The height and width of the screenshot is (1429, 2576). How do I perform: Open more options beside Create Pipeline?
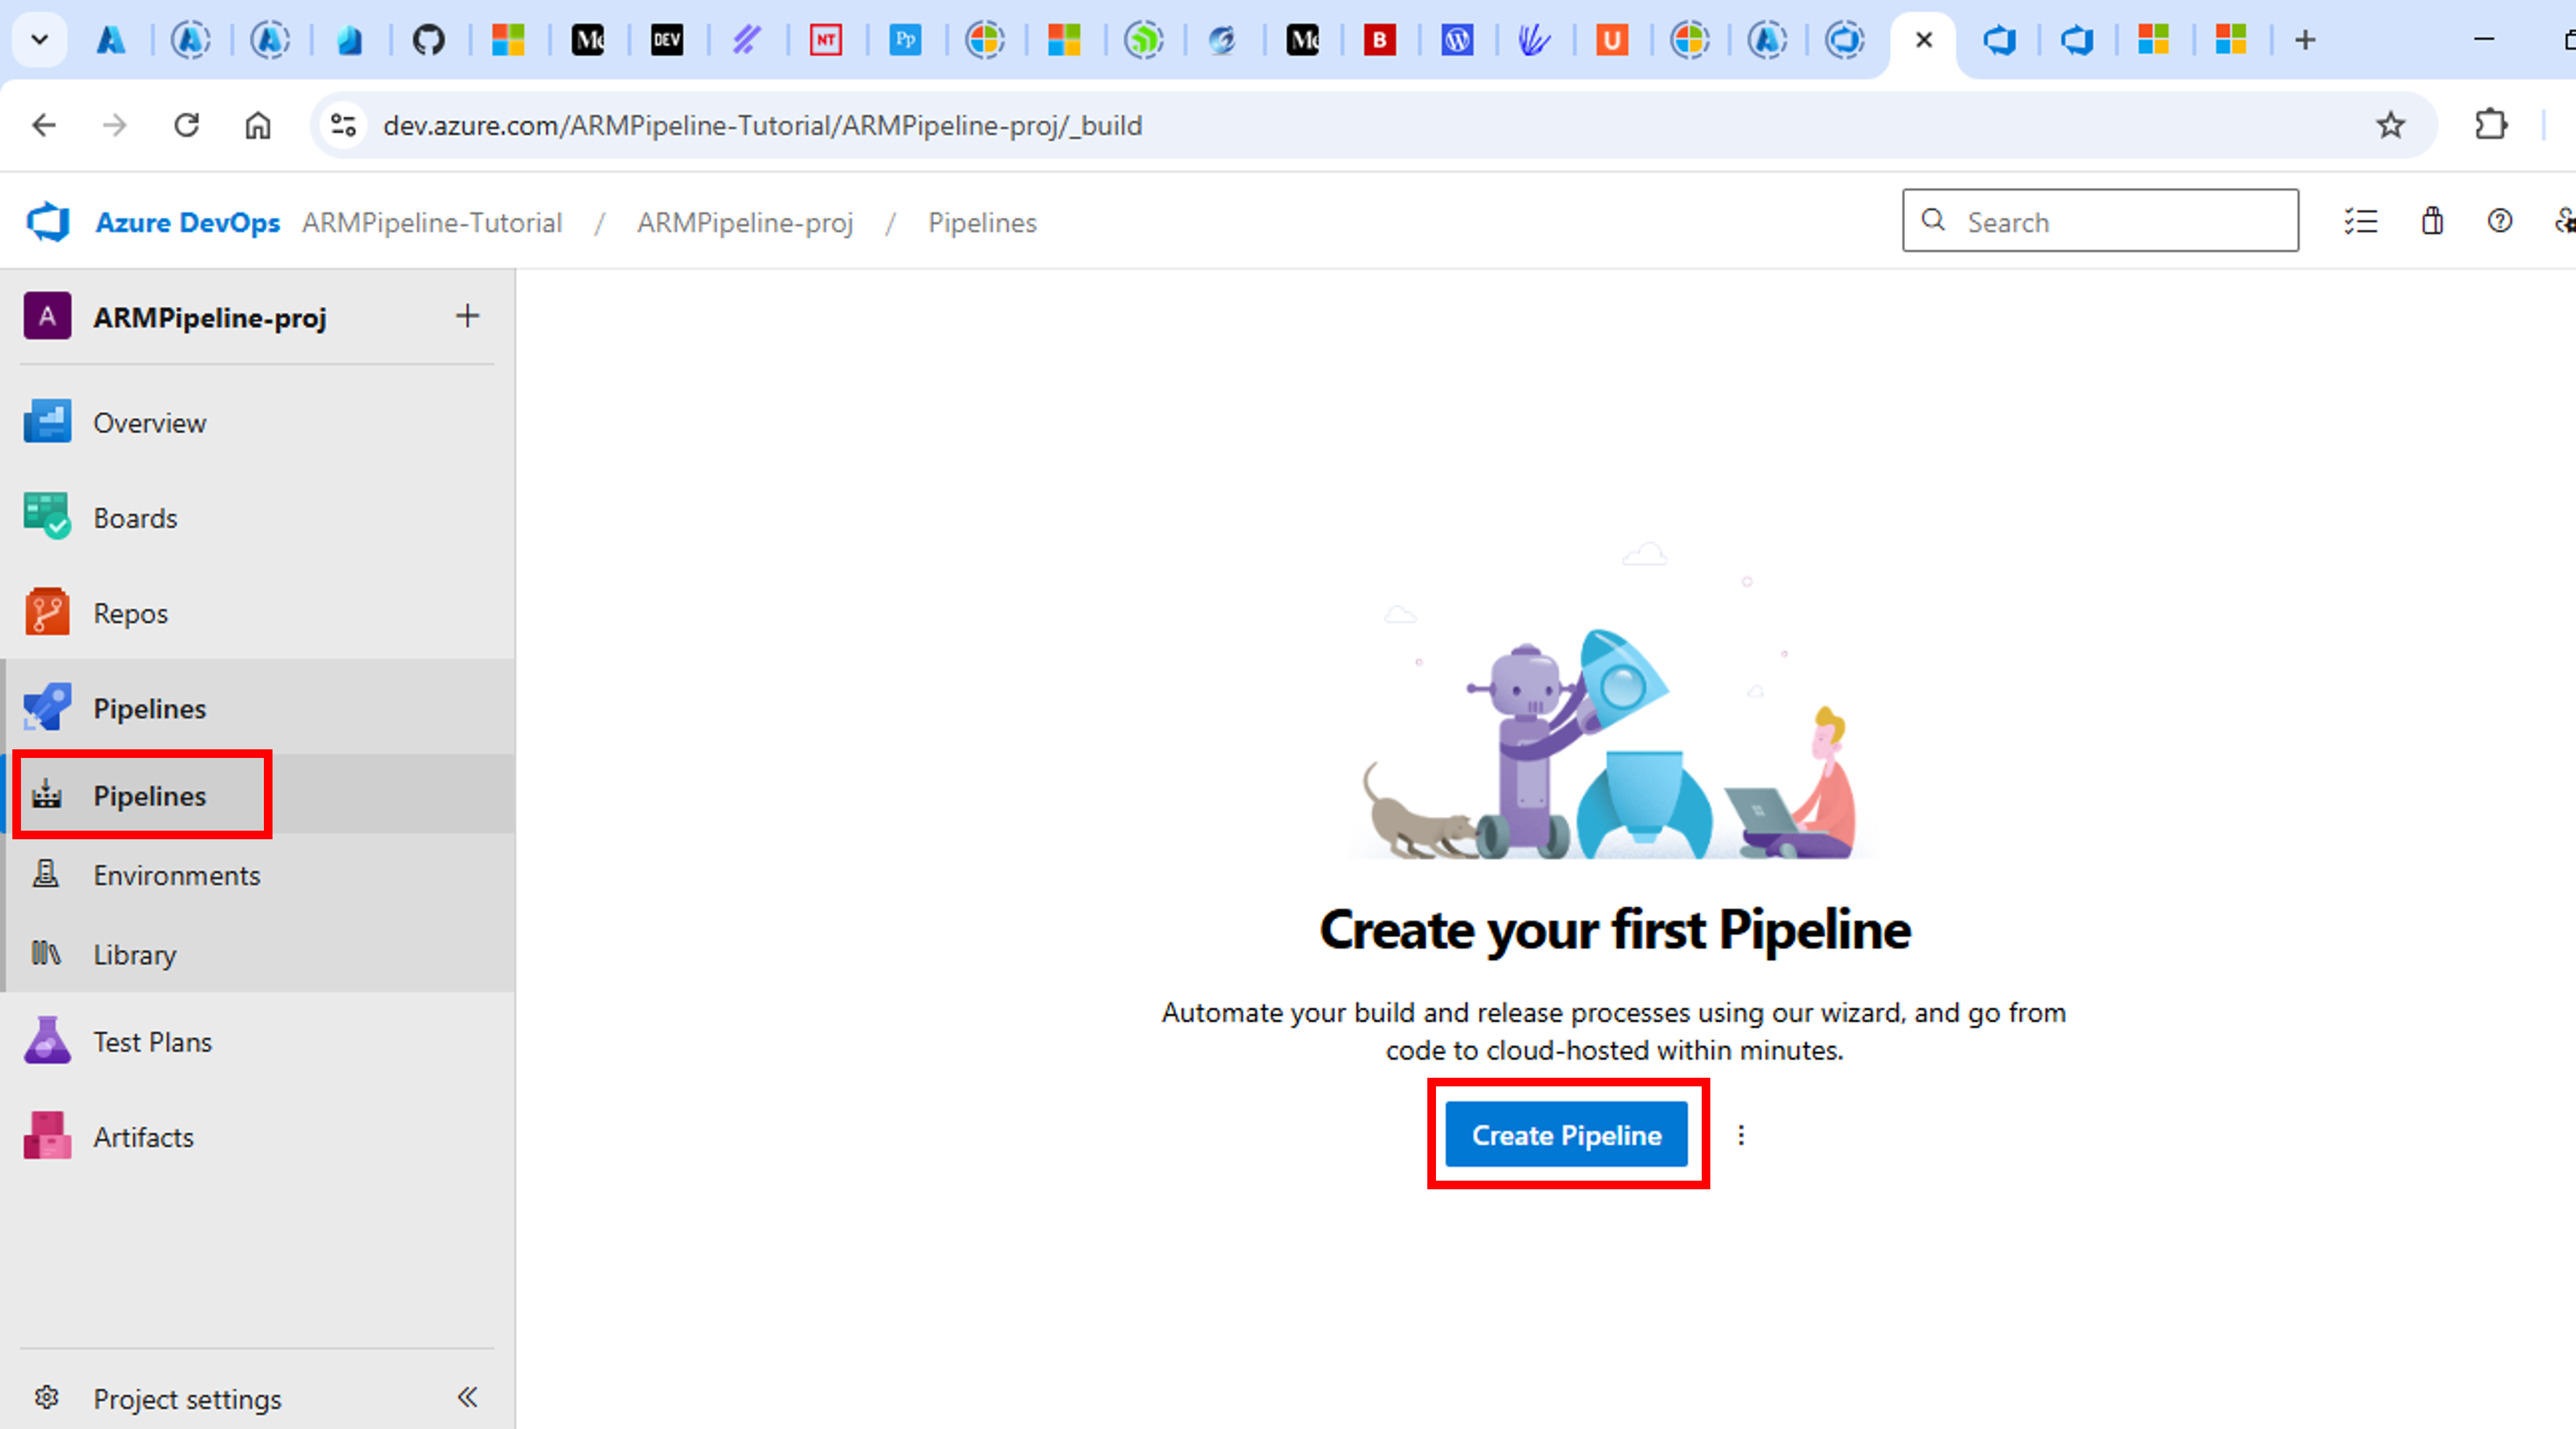tap(1741, 1135)
